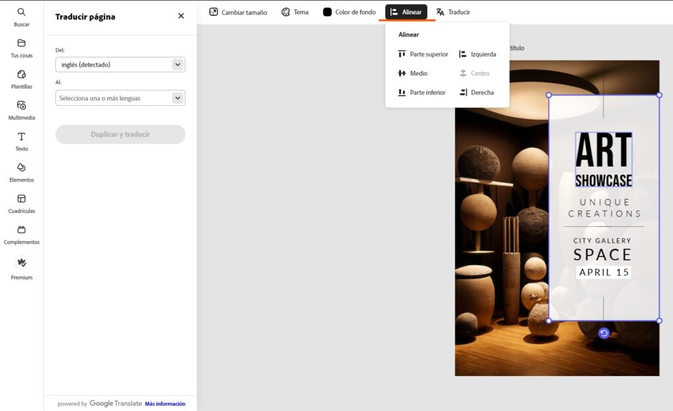Open the Tema options
Viewport: 673px width, 411px height.
(x=294, y=12)
